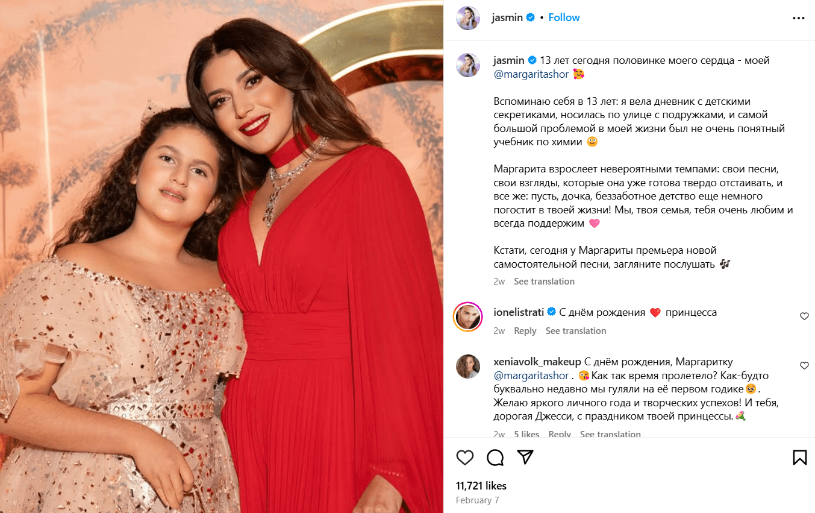This screenshot has width=815, height=513.
Task: See translation of the post caption
Action: [544, 282]
